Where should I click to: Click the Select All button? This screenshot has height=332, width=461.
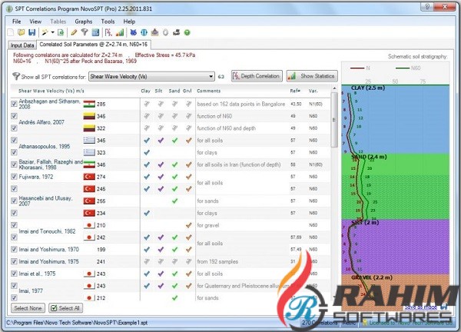coord(65,308)
